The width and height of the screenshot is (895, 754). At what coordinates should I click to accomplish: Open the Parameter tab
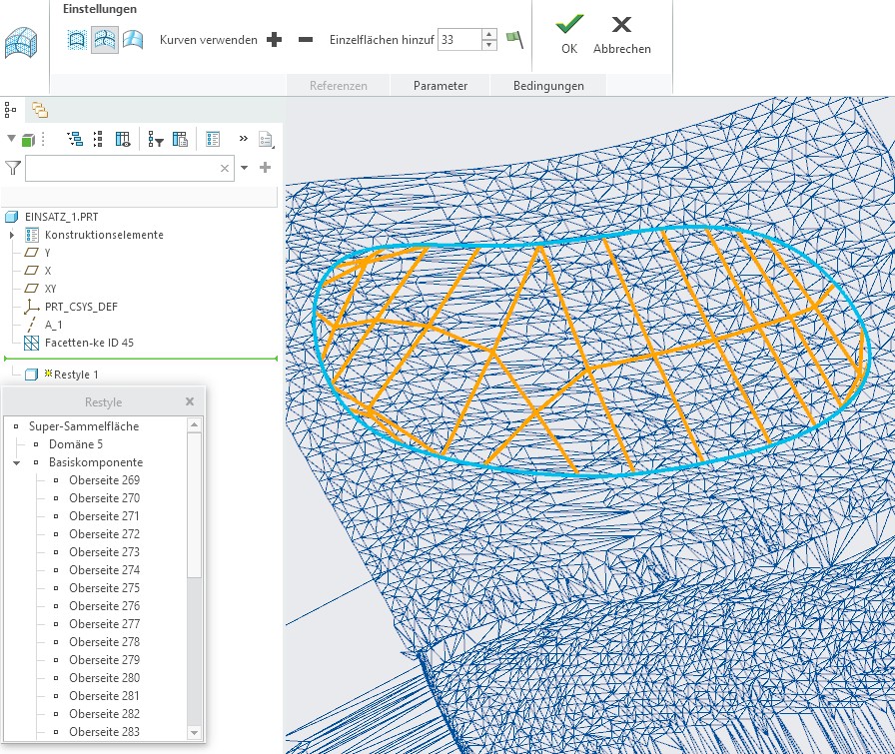441,86
